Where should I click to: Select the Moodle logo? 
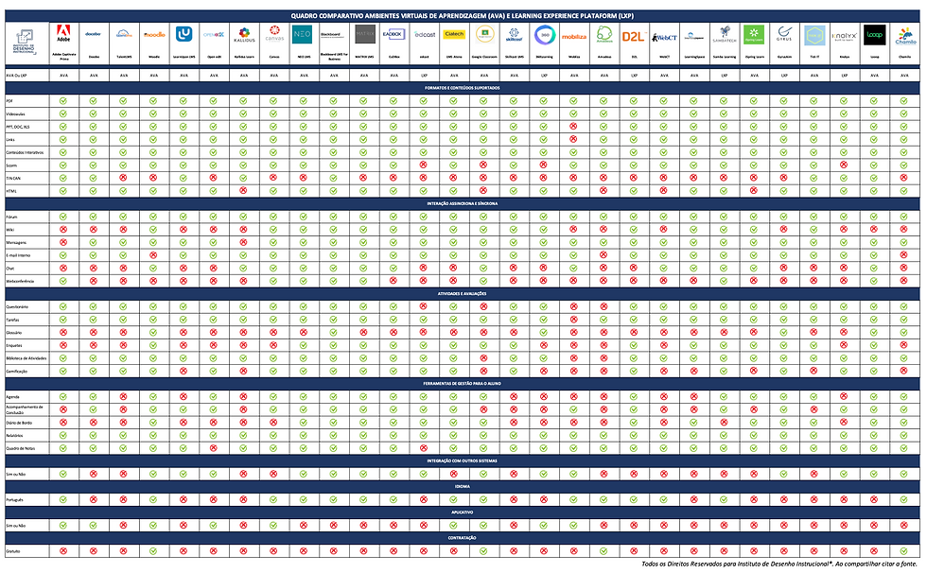click(153, 35)
